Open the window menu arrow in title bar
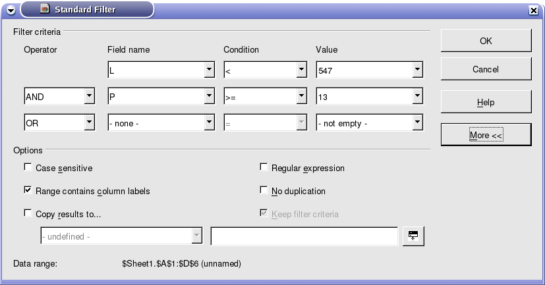Viewport: 545px width, 285px height. [x=11, y=11]
